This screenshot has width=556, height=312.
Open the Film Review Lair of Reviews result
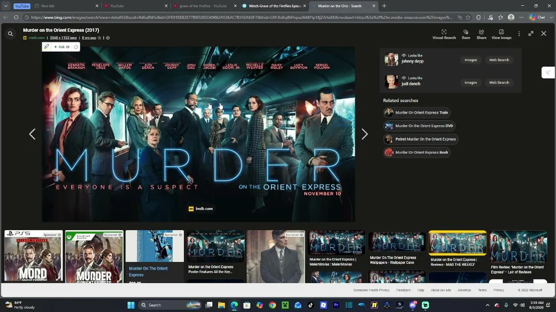518,253
